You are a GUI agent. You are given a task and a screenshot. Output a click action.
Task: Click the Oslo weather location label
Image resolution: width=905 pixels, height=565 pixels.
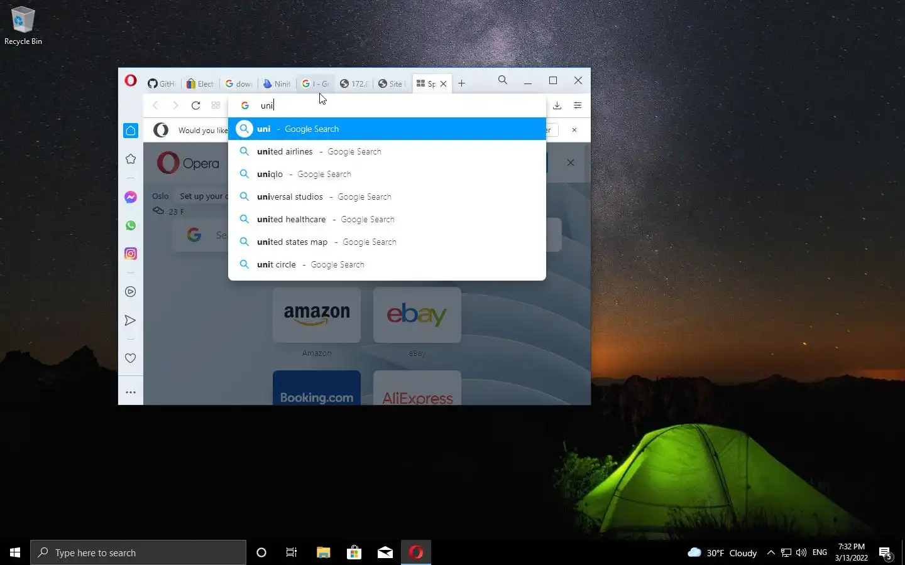coord(160,196)
